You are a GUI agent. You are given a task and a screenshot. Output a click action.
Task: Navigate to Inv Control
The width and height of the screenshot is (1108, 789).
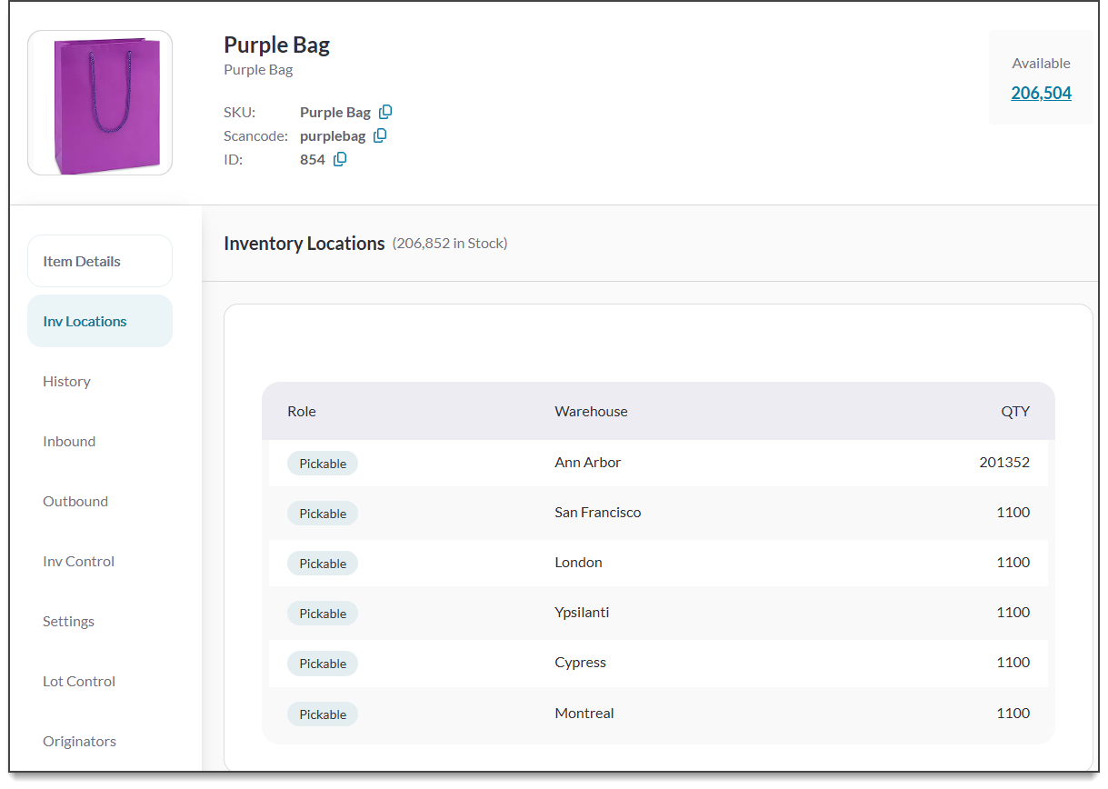coord(78,561)
